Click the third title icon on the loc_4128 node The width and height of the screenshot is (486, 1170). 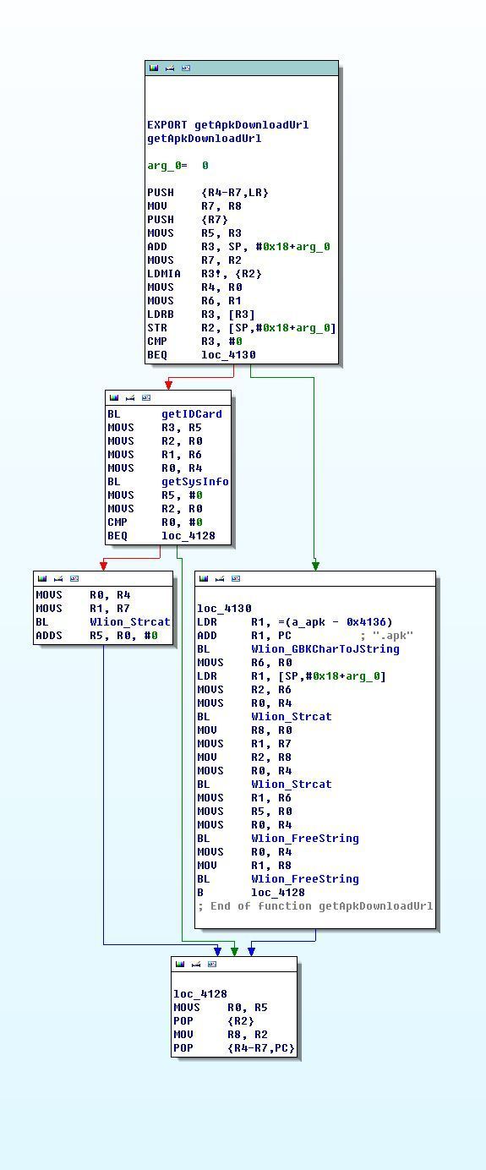point(212,964)
